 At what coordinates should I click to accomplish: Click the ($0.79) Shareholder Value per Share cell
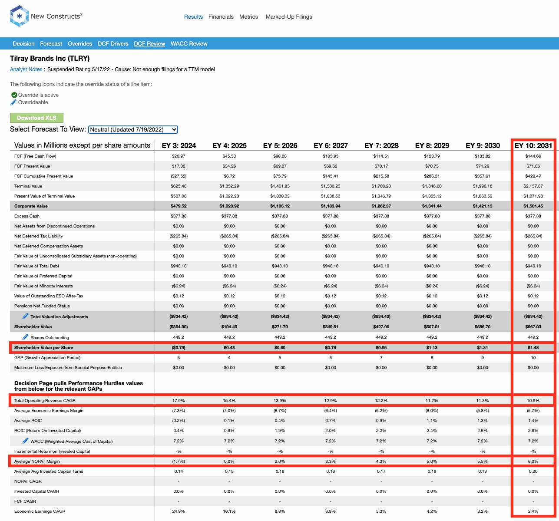tap(179, 348)
